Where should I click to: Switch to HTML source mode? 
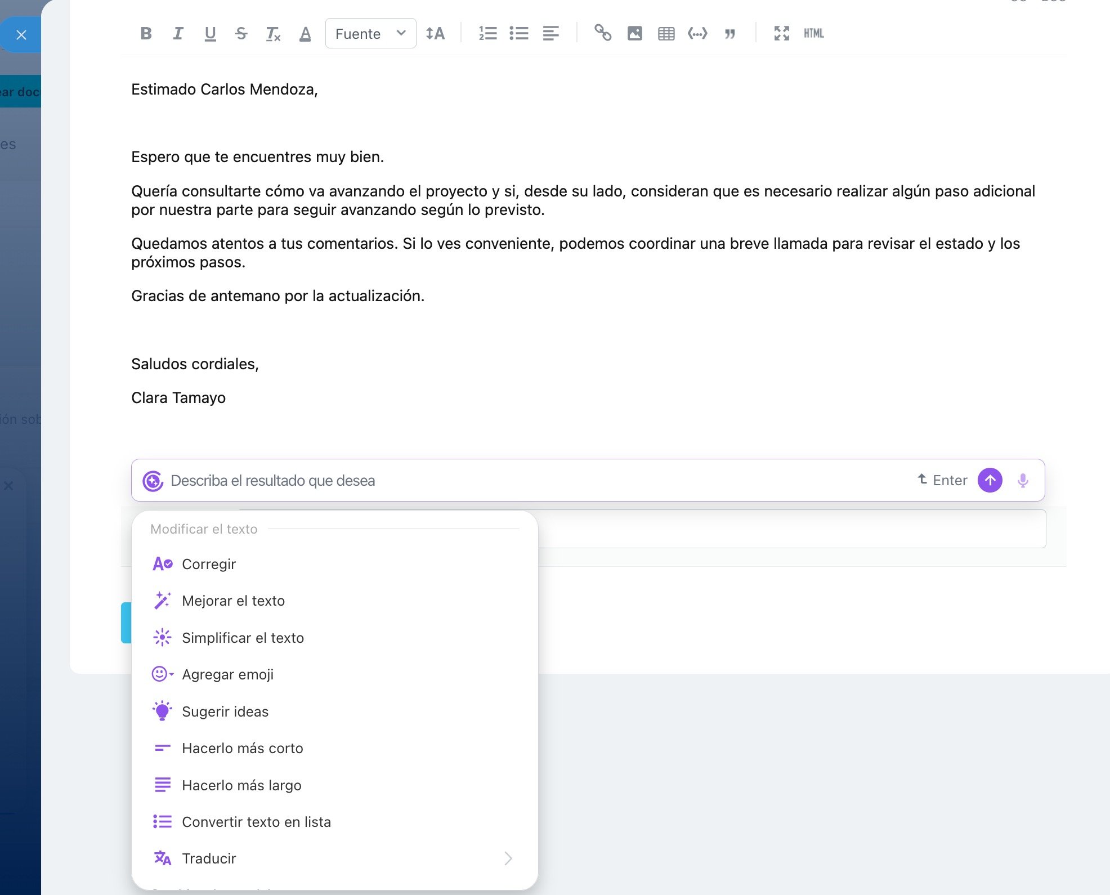click(813, 34)
